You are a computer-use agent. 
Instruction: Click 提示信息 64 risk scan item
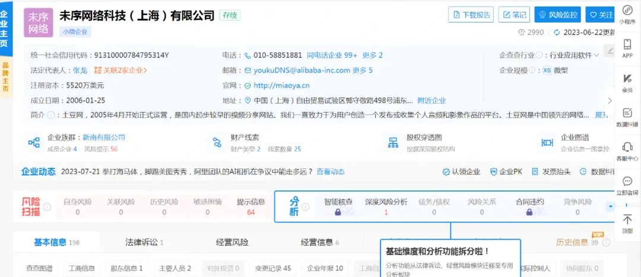point(251,207)
